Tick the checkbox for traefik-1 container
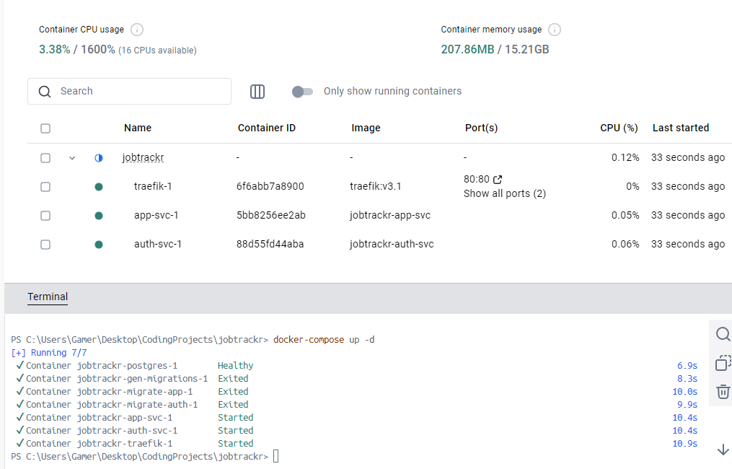Viewport: 732px width, 469px height. pos(45,187)
